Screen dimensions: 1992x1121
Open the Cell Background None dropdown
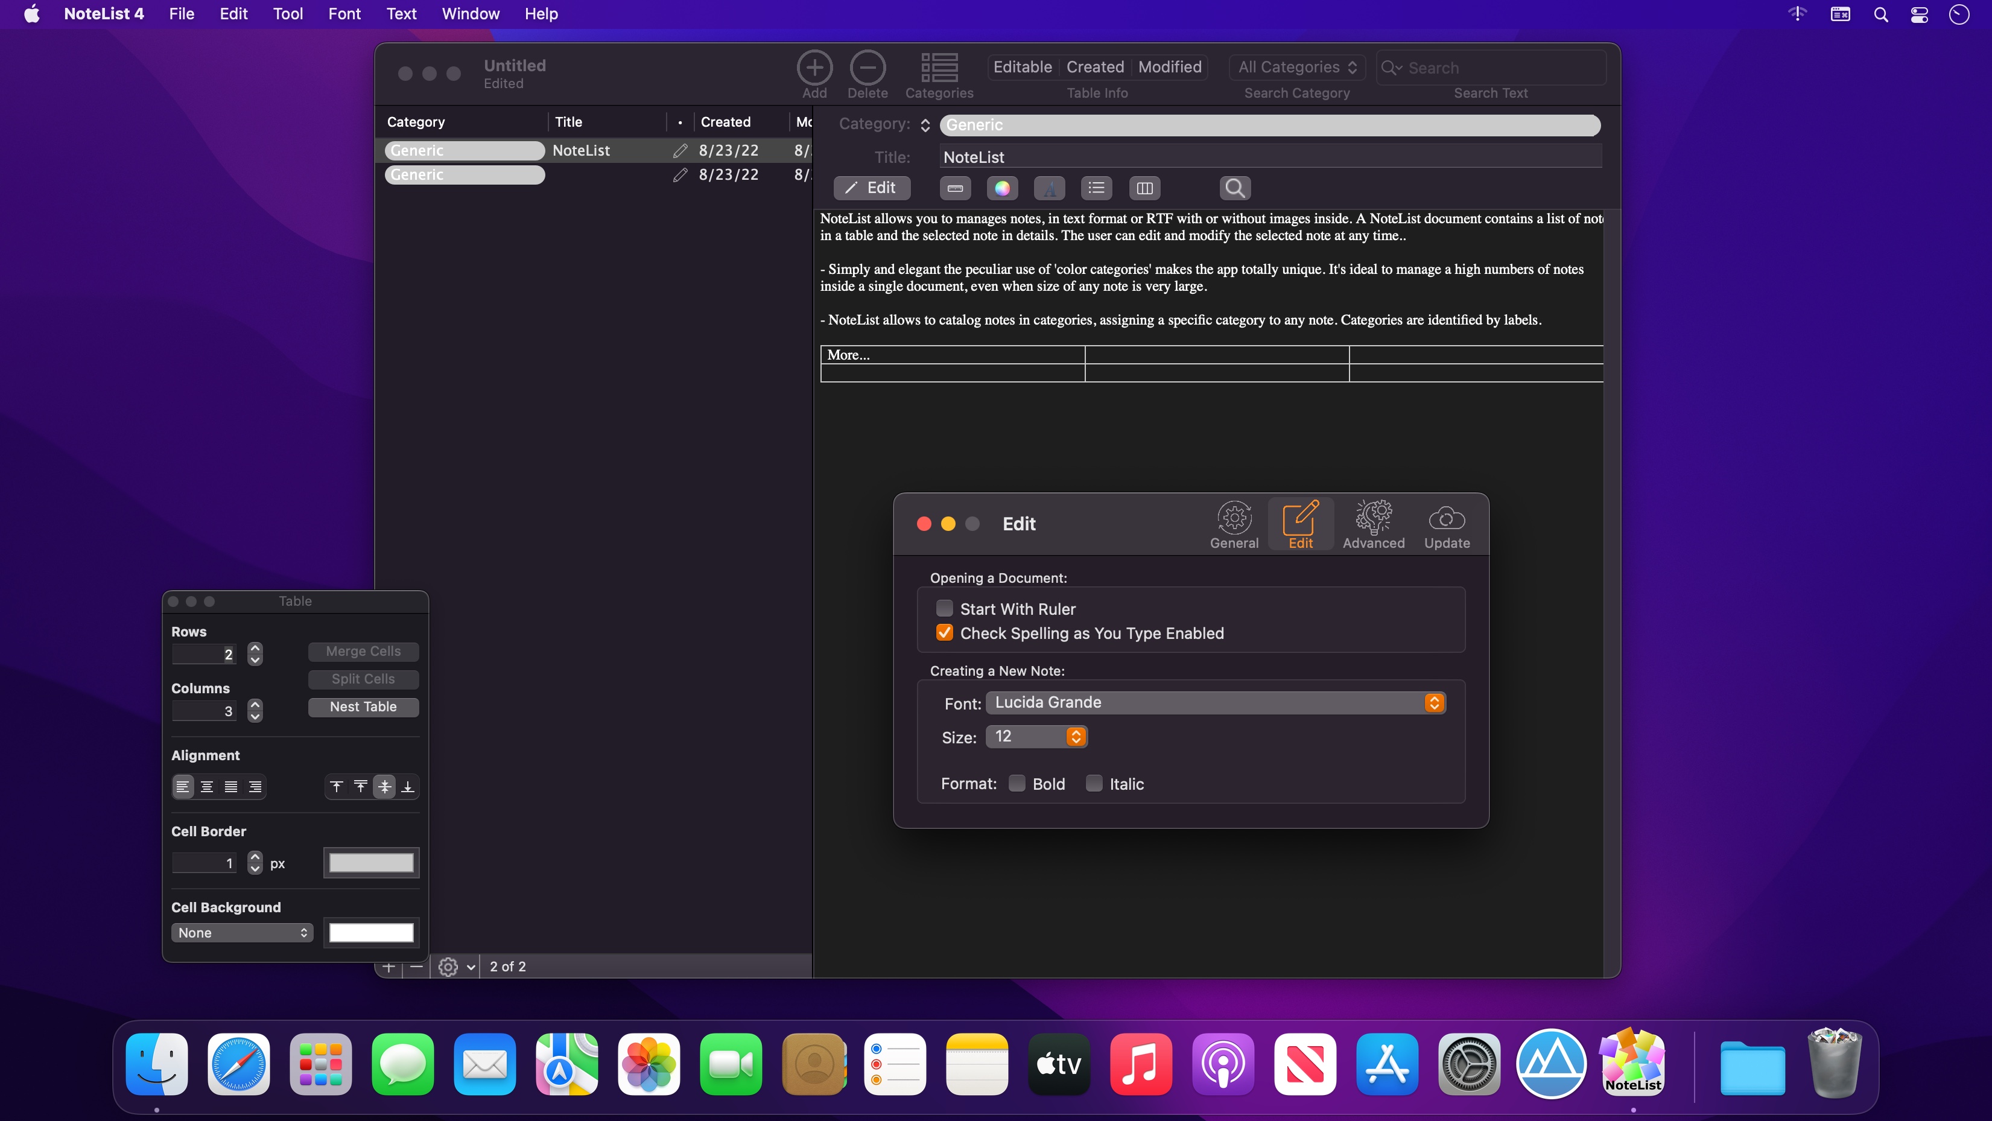[x=242, y=932]
